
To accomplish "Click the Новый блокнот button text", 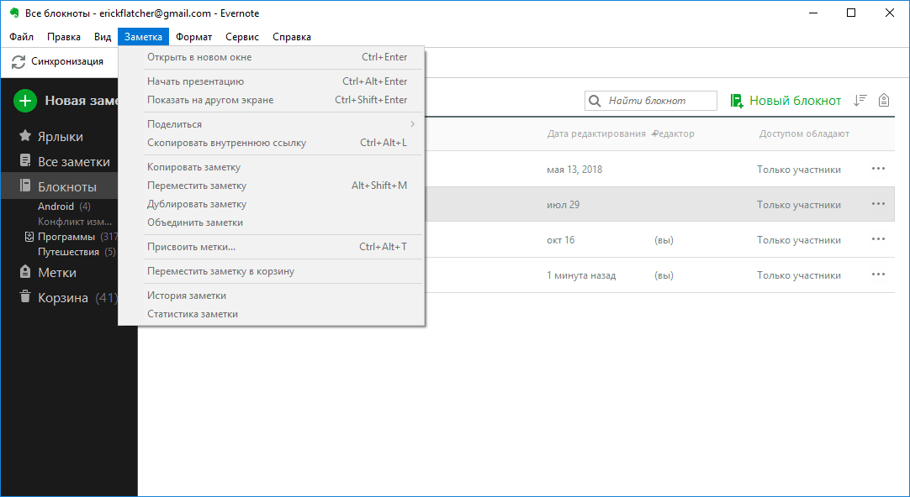I will pyautogui.click(x=795, y=101).
